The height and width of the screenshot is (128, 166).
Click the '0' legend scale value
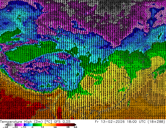pyautogui.click(x=32, y=127)
